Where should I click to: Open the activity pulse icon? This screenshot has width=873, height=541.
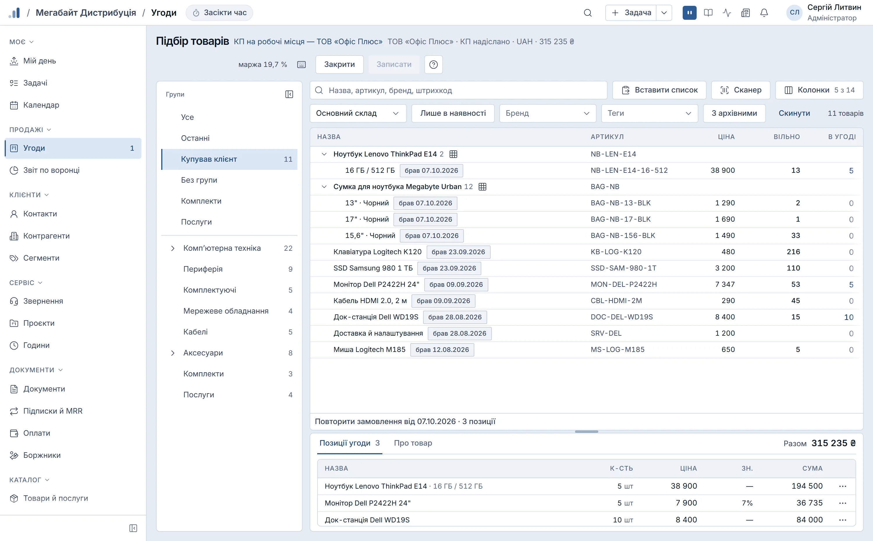coord(727,13)
